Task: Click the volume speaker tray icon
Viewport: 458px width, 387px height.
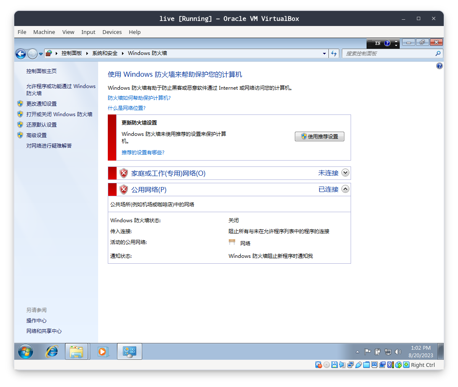Action: coord(398,352)
